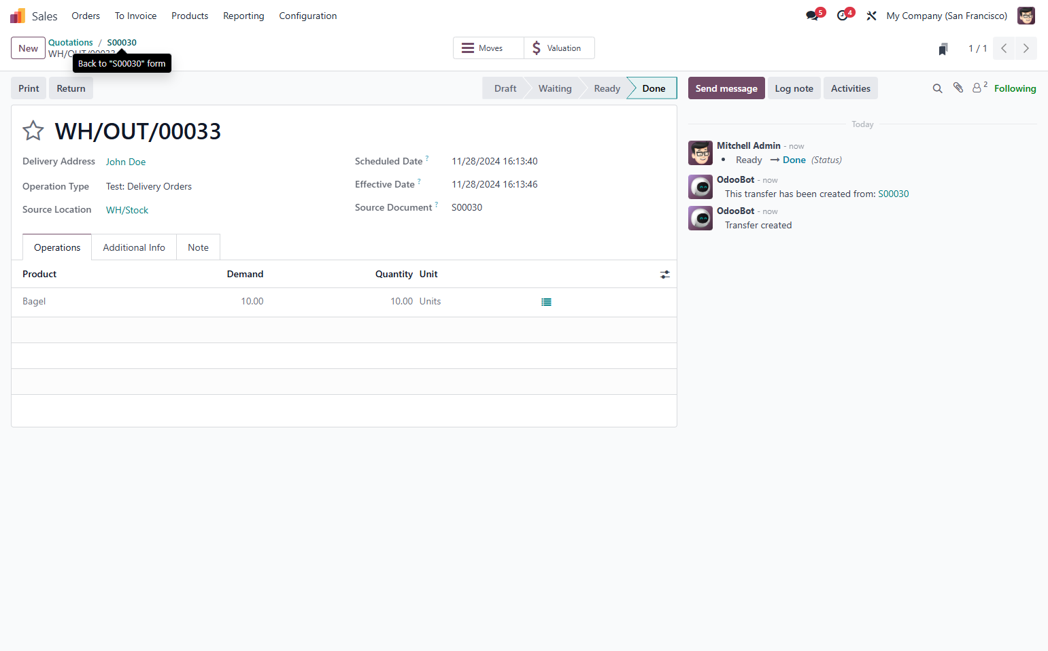Open company switcher My Company (San Francisco)
1048x651 pixels.
(947, 16)
